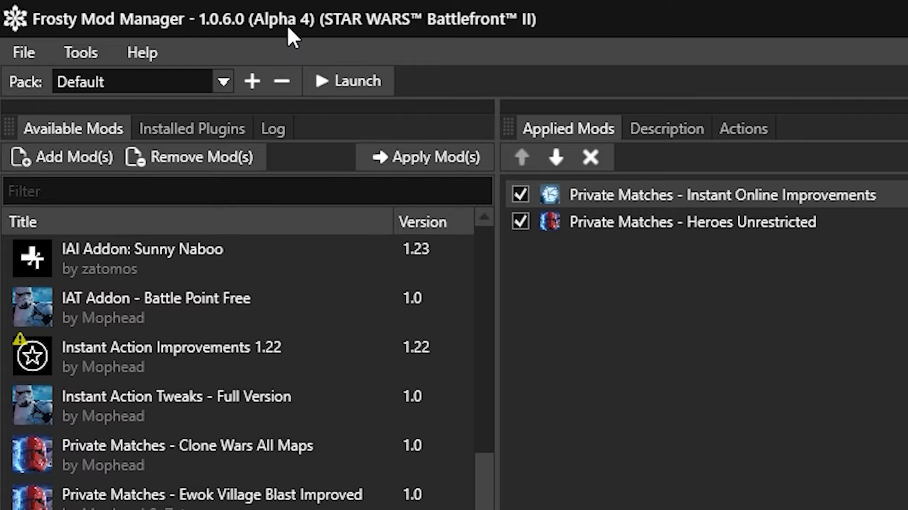Switch to Installed Plugins tab
Viewport: 908px width, 510px height.
click(x=192, y=128)
